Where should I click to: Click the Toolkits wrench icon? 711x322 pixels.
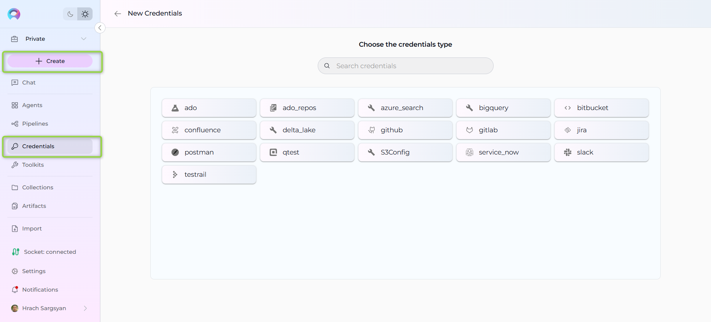point(15,165)
